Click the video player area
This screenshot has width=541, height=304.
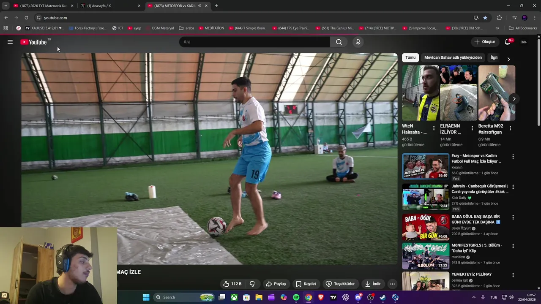(x=209, y=159)
